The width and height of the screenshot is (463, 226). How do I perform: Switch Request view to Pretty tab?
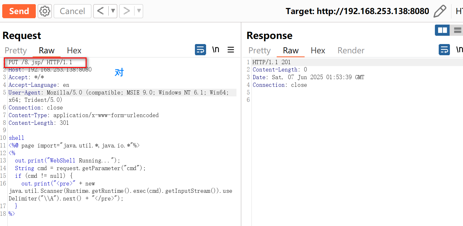coord(16,50)
